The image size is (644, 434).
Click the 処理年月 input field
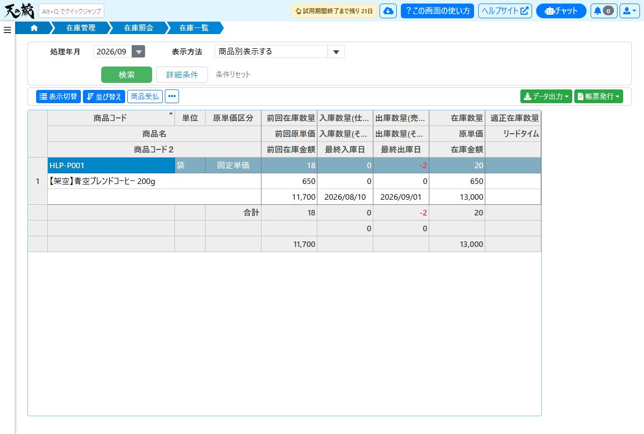112,51
